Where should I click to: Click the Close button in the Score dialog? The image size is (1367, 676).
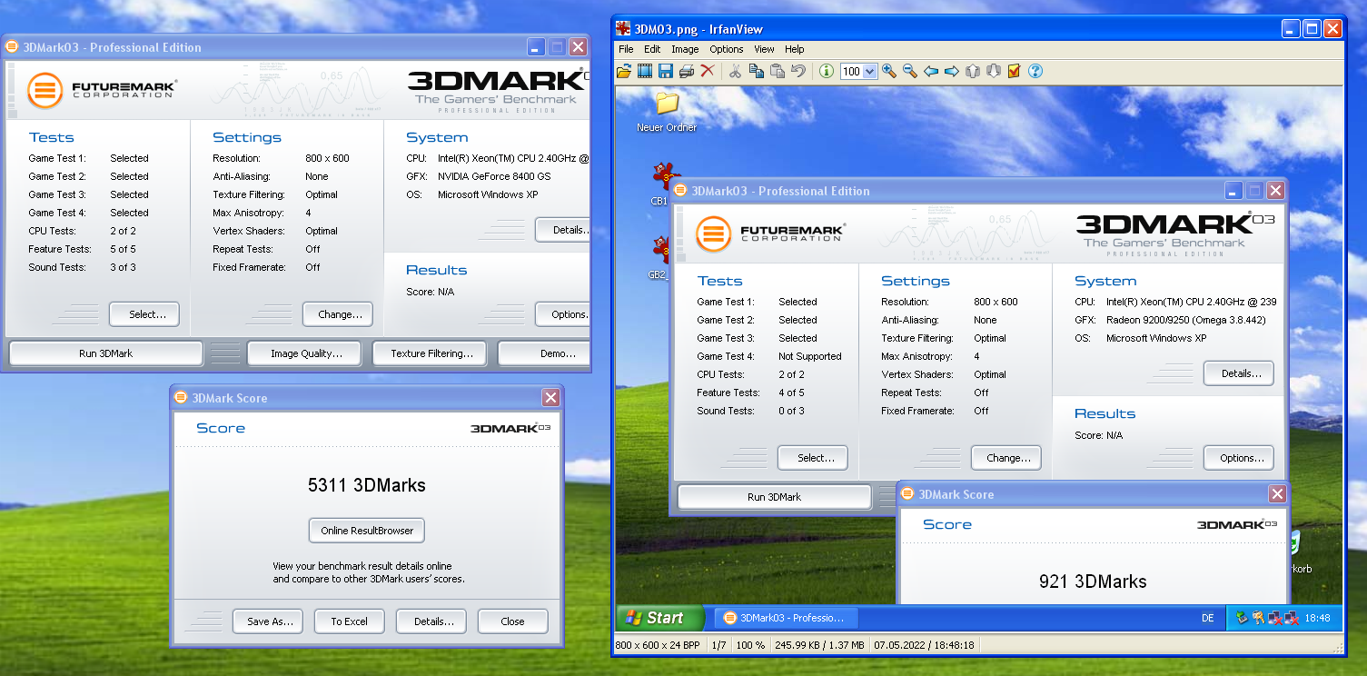pyautogui.click(x=513, y=621)
